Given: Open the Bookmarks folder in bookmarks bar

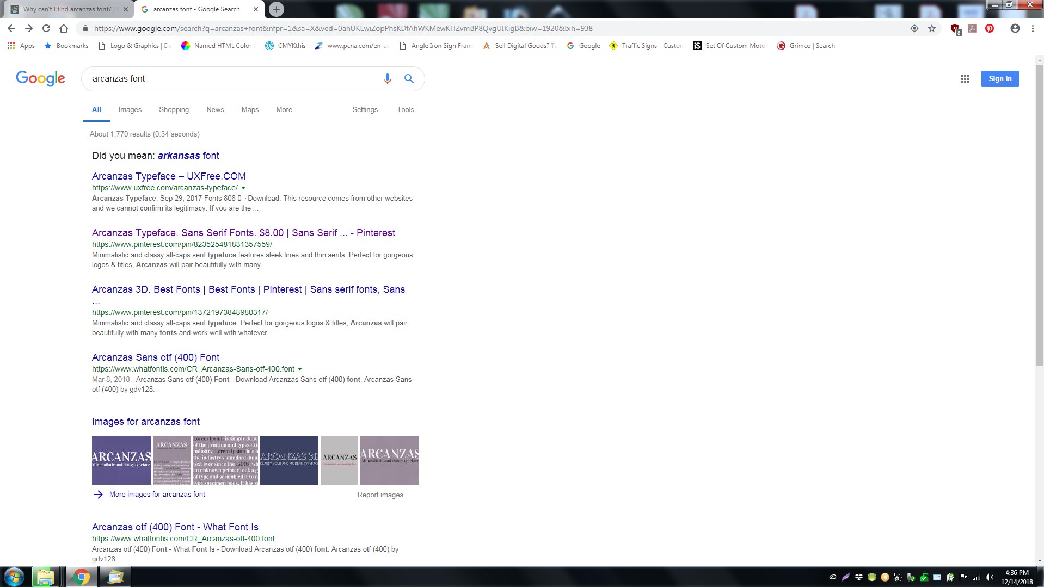Looking at the screenshot, I should tap(66, 46).
